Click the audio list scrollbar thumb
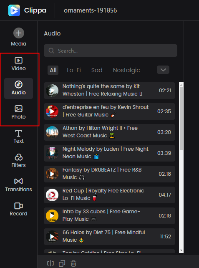 click(181, 119)
